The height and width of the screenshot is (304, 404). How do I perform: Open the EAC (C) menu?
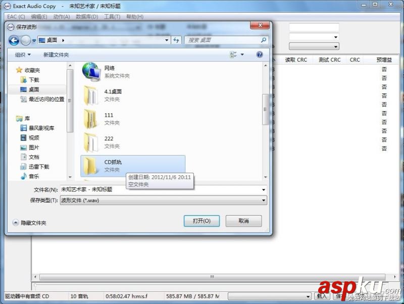pos(16,17)
